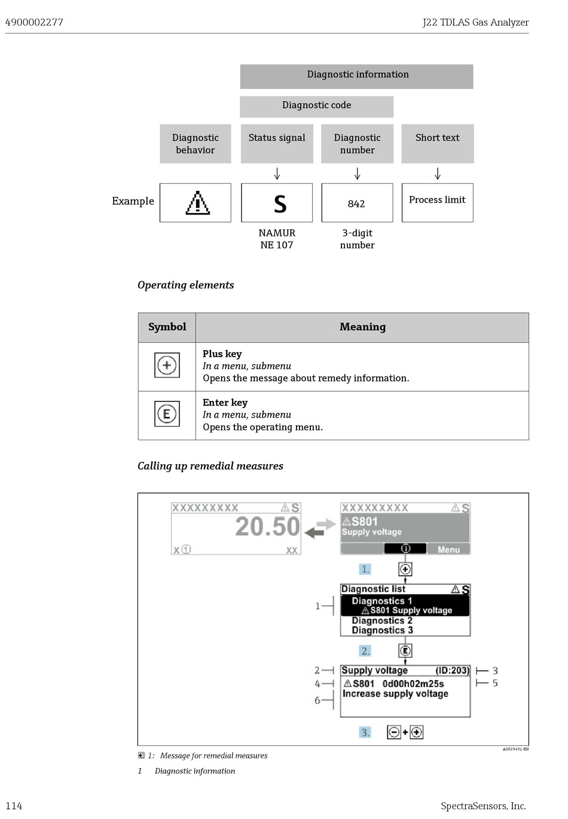Click the Meaning column header
This screenshot has width=568, height=819.
(363, 327)
